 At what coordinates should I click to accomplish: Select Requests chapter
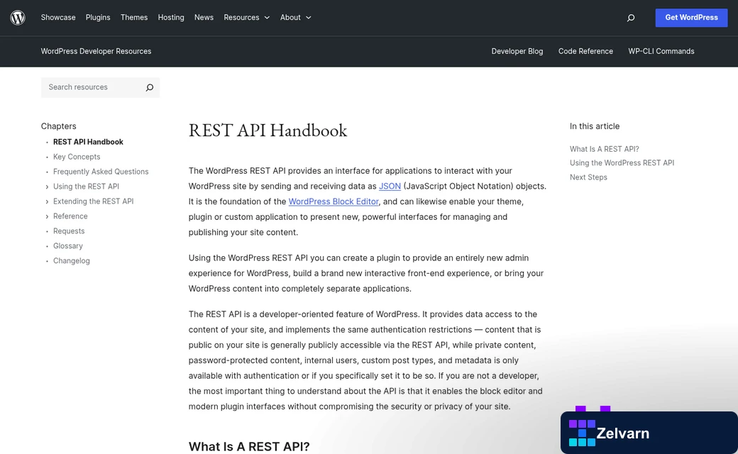coord(69,231)
